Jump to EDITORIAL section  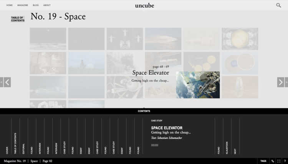point(23,149)
